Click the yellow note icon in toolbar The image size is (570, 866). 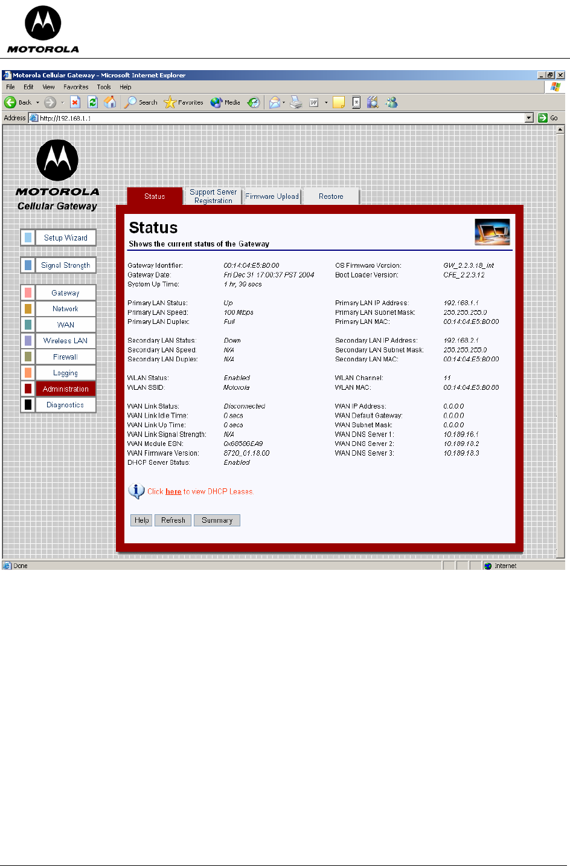point(339,103)
